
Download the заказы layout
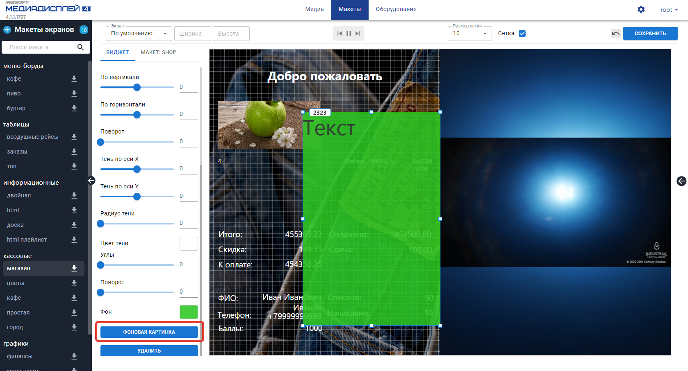point(74,152)
